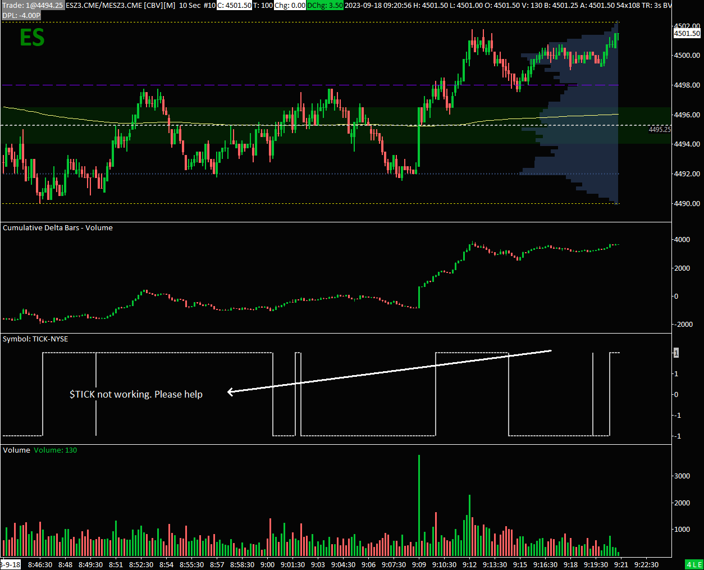Screen dimensions: 704x570
Task: Click the T: 100 header value
Action: coord(263,5)
